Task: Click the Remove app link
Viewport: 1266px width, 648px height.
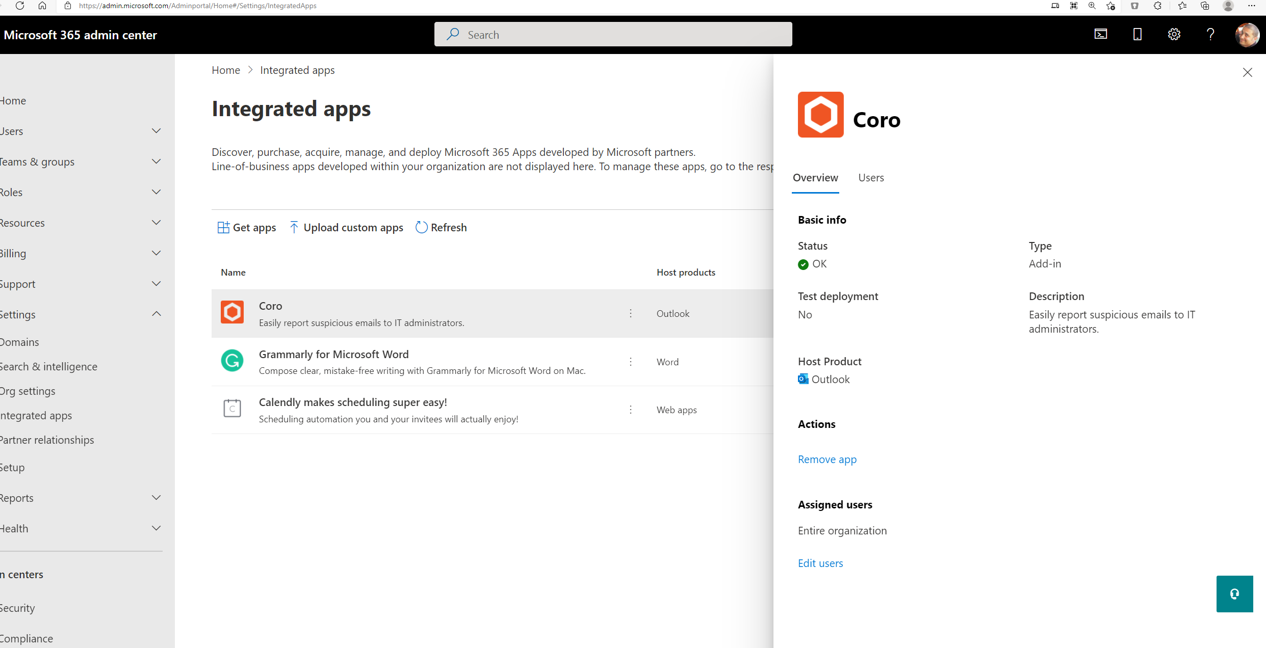Action: pos(827,460)
